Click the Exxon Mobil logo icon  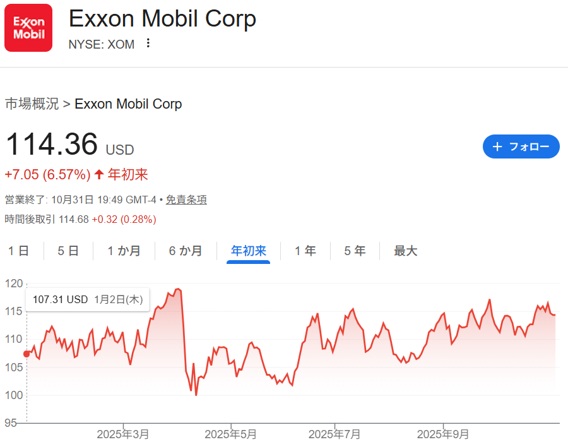(x=28, y=28)
